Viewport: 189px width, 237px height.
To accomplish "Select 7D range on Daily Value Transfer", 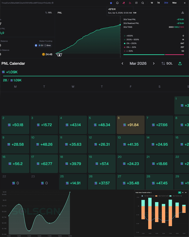I will pyautogui.click(x=180, y=193).
